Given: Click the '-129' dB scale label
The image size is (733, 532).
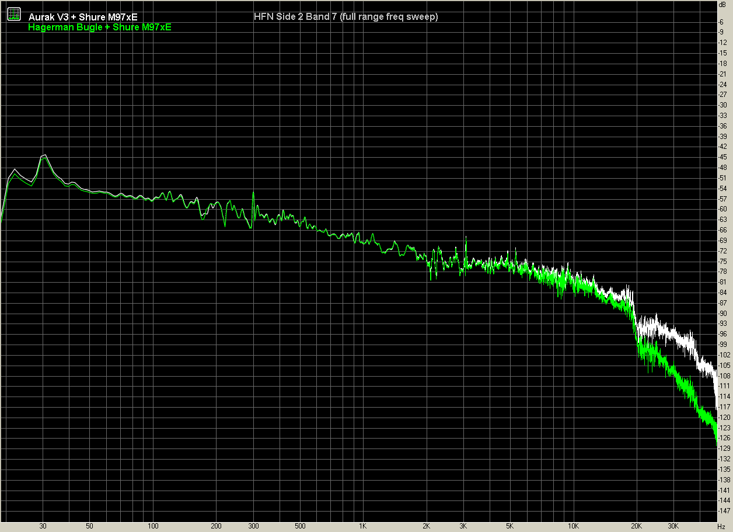Looking at the screenshot, I should 724,448.
